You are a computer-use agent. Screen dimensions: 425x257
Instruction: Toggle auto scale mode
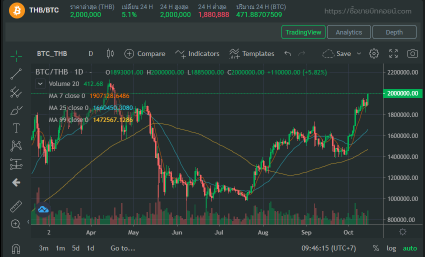[410, 248]
